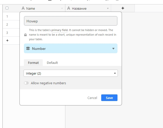Expand the Integer (2) format dropdown
This screenshot has width=163, height=128.
(x=71, y=73)
